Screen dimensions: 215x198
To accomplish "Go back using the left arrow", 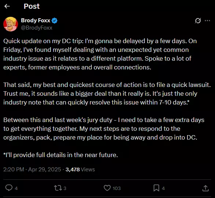I will tap(7, 6).
